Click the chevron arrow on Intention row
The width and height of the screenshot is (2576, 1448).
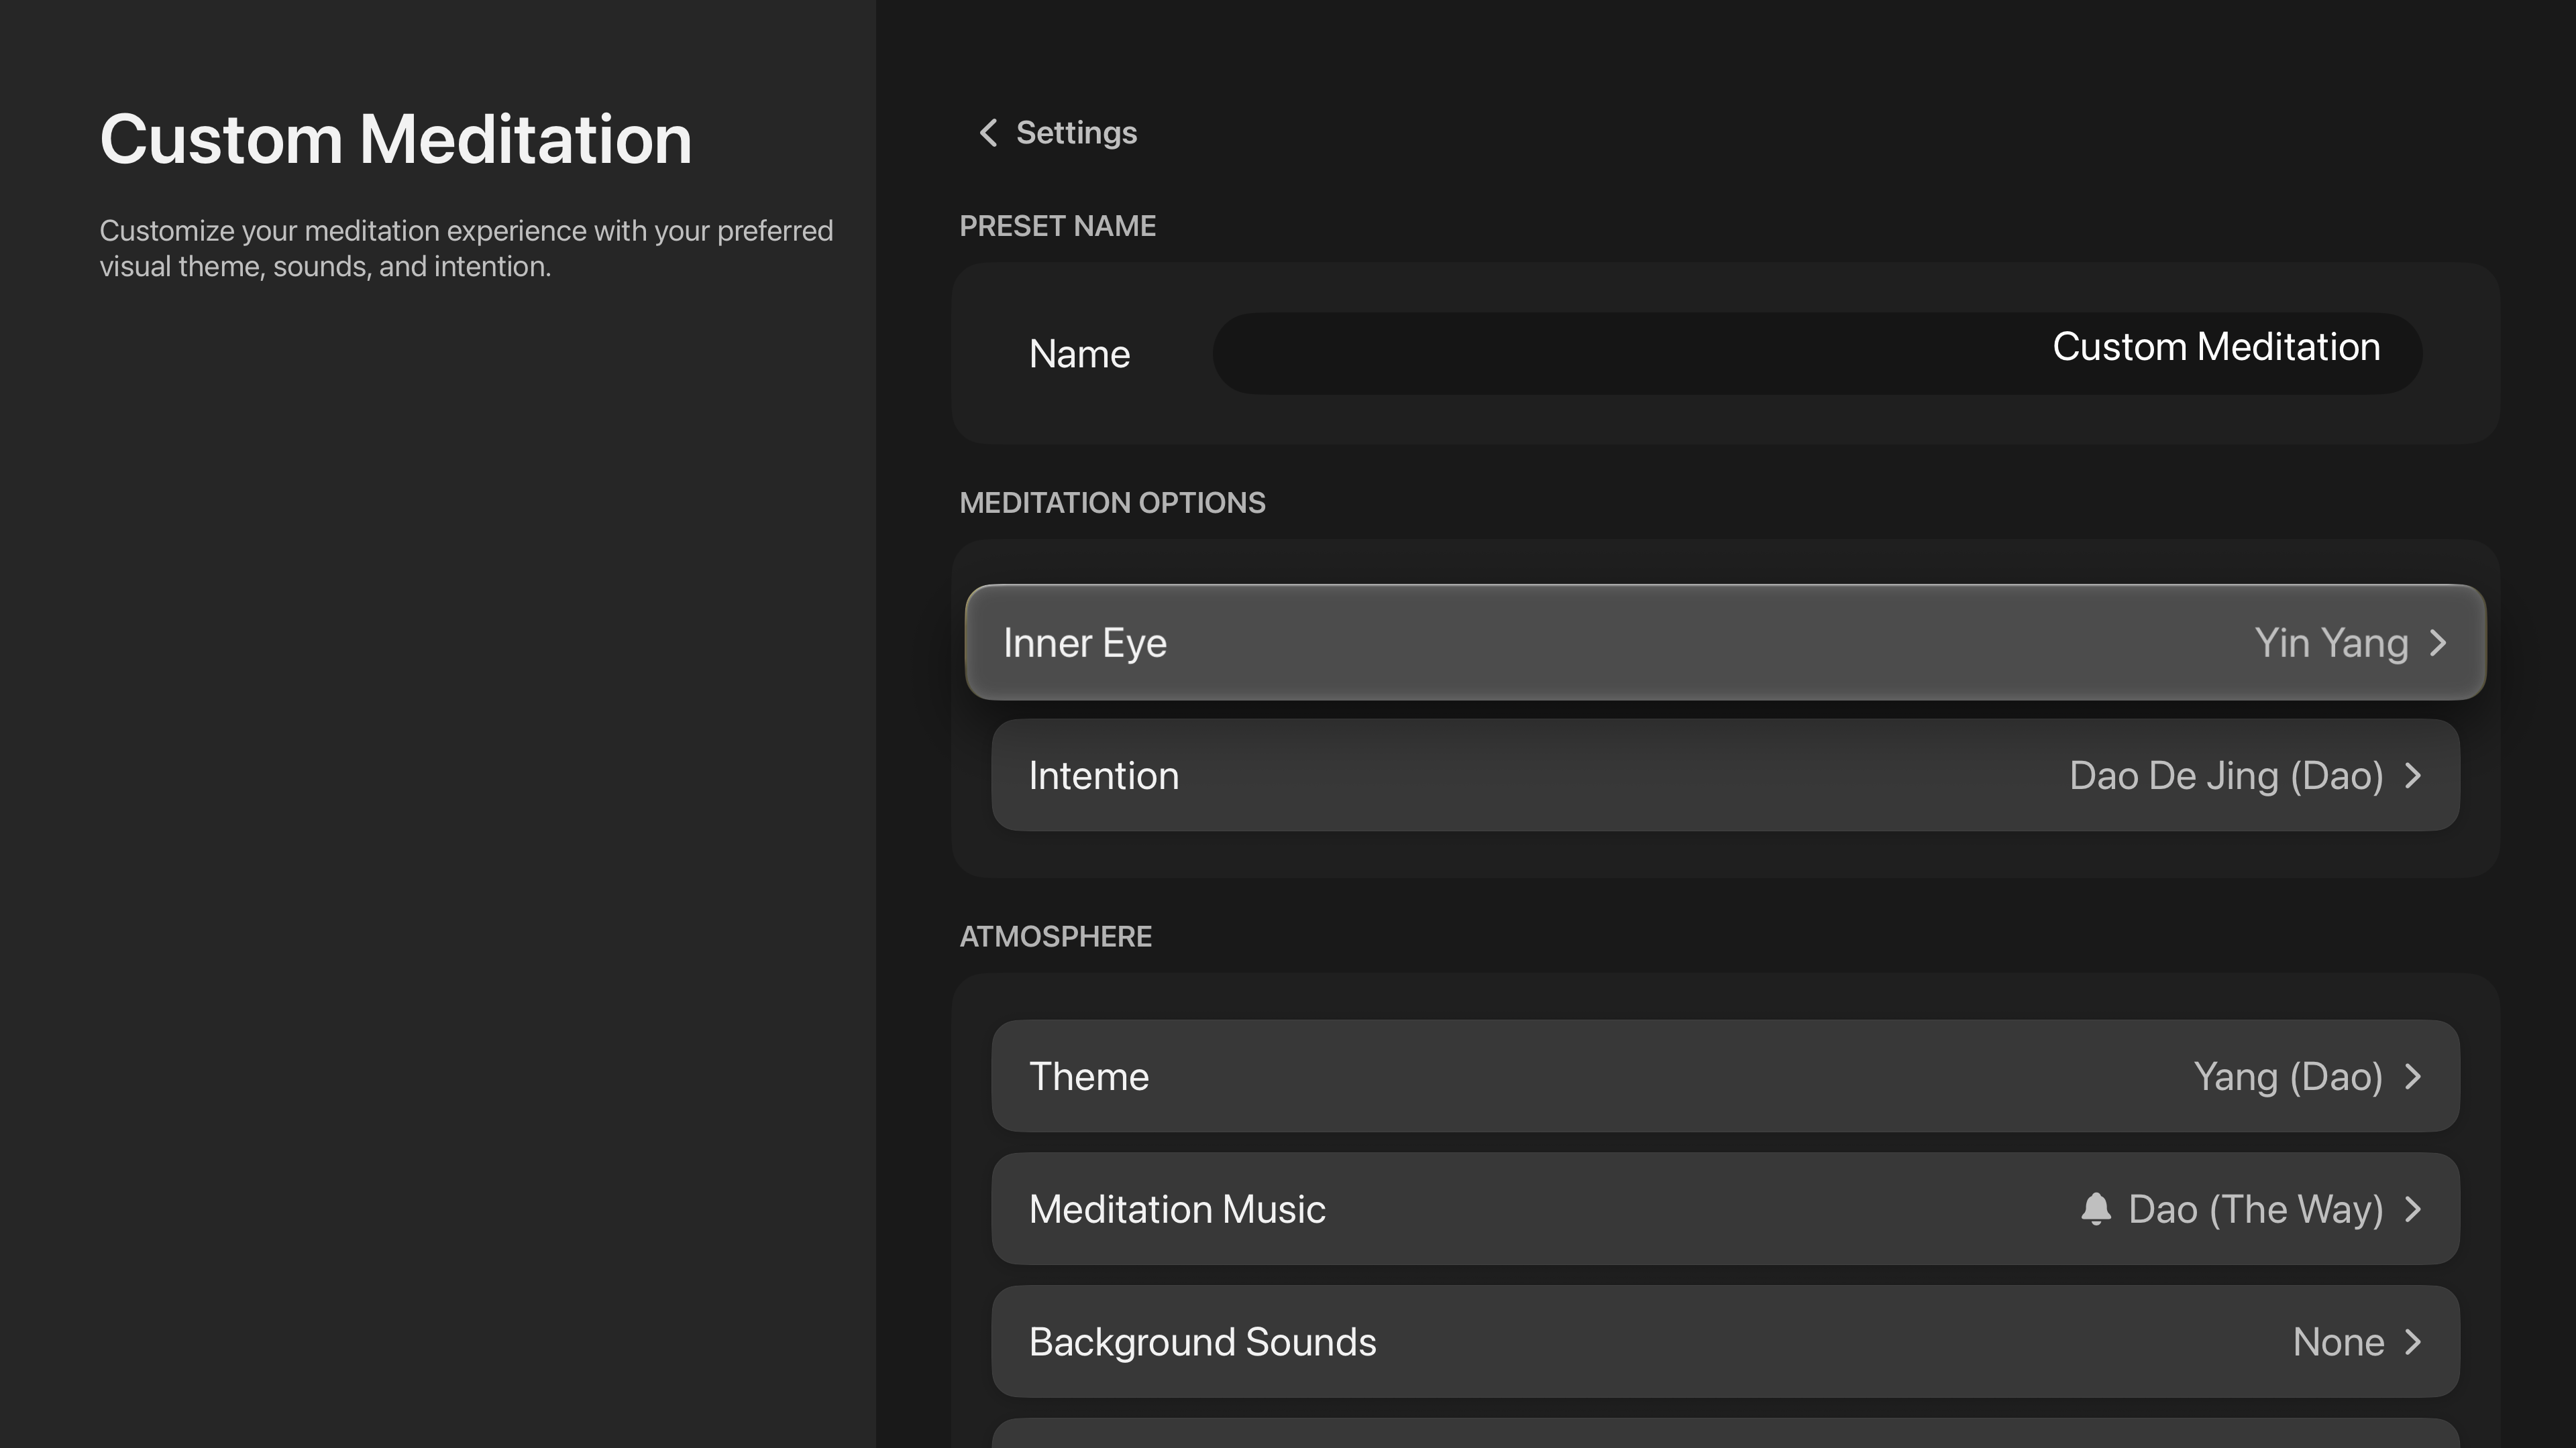pos(2413,776)
